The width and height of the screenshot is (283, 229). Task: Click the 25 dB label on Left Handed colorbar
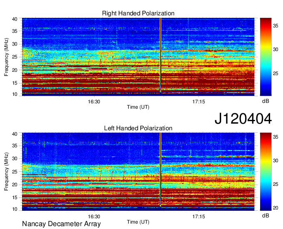pos(276,184)
